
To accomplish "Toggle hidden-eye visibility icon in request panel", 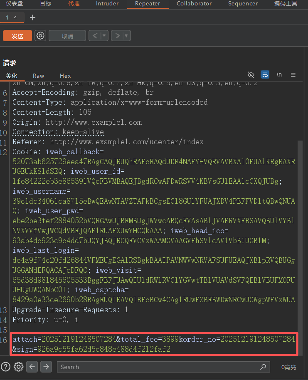I will point(251,75).
